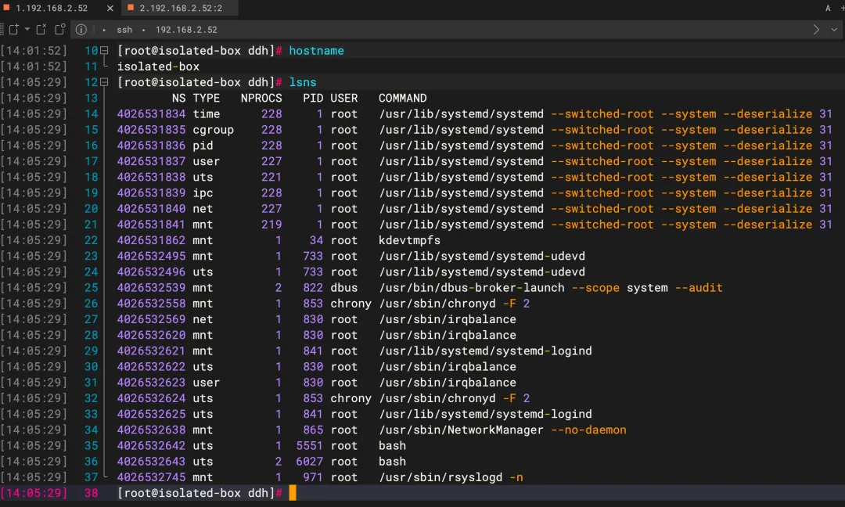The width and height of the screenshot is (845, 507).
Task: Open the new session dropdown arrow
Action: pyautogui.click(x=27, y=30)
